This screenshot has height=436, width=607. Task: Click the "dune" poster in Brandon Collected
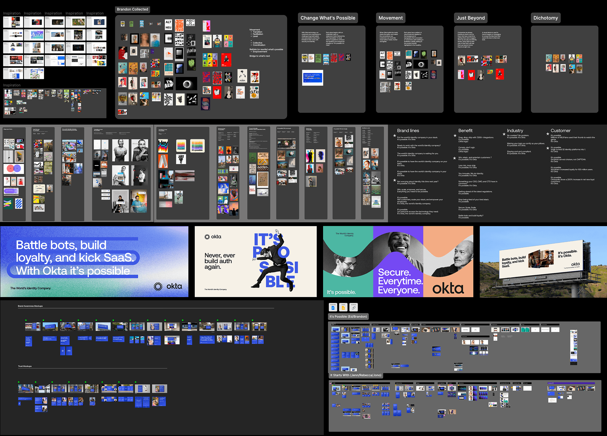tap(254, 92)
